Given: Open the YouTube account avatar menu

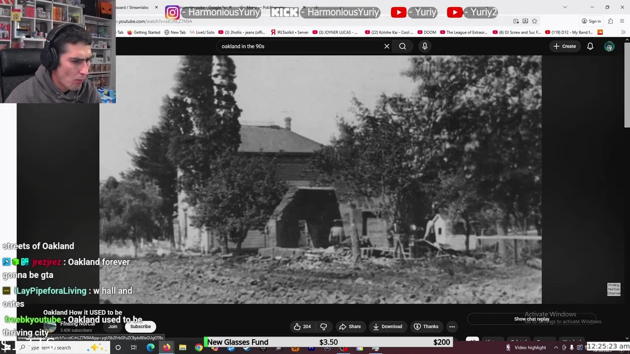Looking at the screenshot, I should (x=609, y=46).
